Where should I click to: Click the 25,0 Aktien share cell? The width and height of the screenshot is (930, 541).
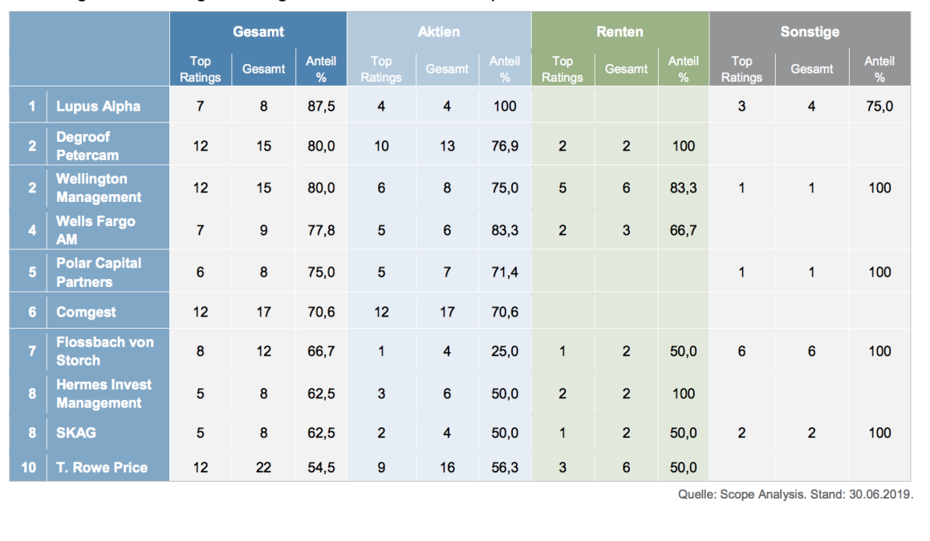pyautogui.click(x=505, y=351)
